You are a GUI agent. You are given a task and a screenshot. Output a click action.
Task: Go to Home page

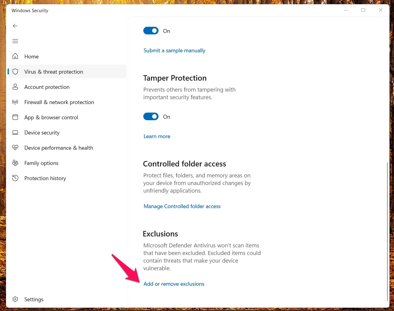32,57
